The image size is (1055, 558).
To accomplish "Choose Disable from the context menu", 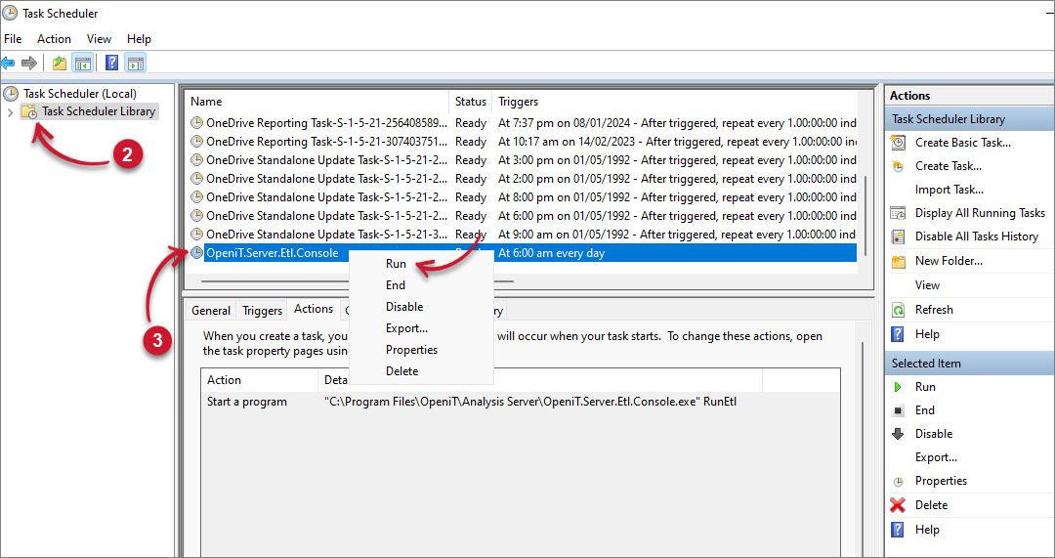I will [404, 307].
